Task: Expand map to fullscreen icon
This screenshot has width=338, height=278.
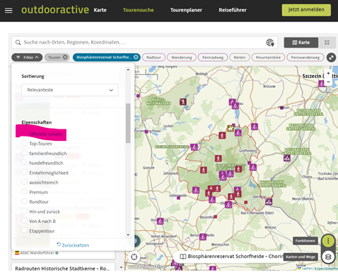Action: click(331, 57)
